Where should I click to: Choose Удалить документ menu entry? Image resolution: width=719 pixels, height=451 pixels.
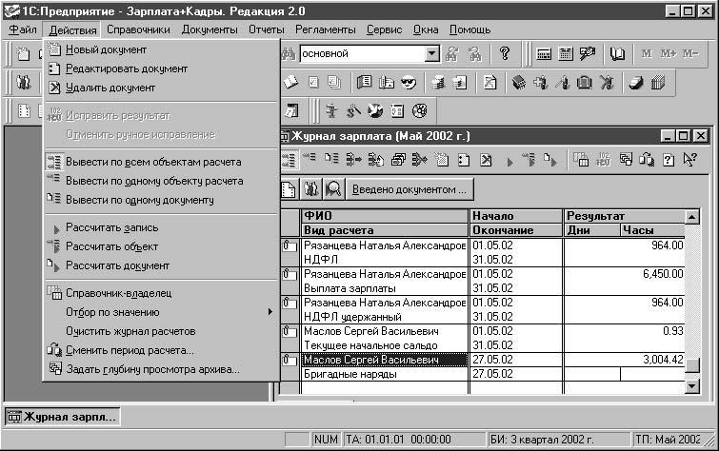pyautogui.click(x=161, y=88)
